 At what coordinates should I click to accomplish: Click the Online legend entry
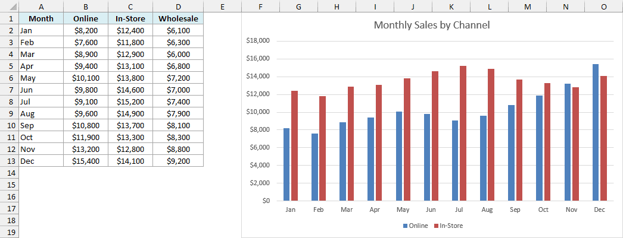416,226
